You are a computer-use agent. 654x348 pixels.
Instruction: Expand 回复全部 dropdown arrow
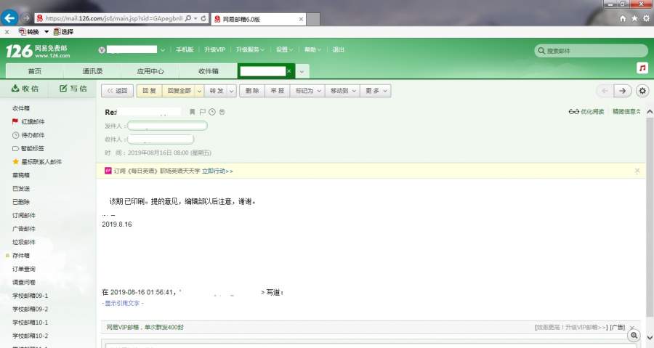[199, 91]
